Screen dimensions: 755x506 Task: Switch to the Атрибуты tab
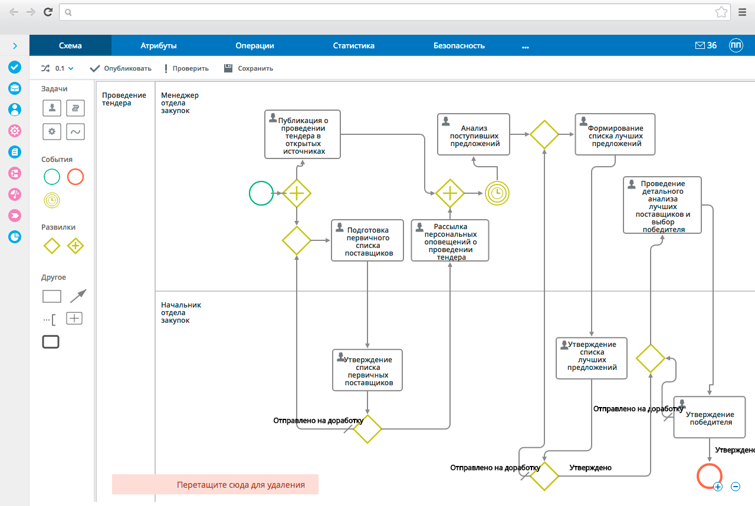pyautogui.click(x=159, y=45)
